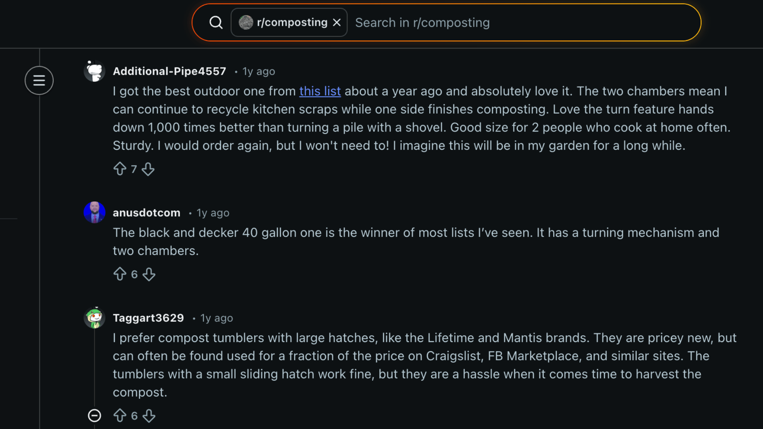This screenshot has width=763, height=429.
Task: Click the search magnifying glass icon
Action: pos(216,22)
